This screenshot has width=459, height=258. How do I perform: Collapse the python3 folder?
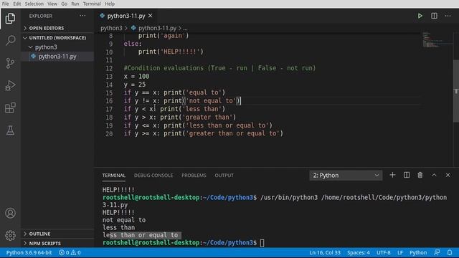57,47
